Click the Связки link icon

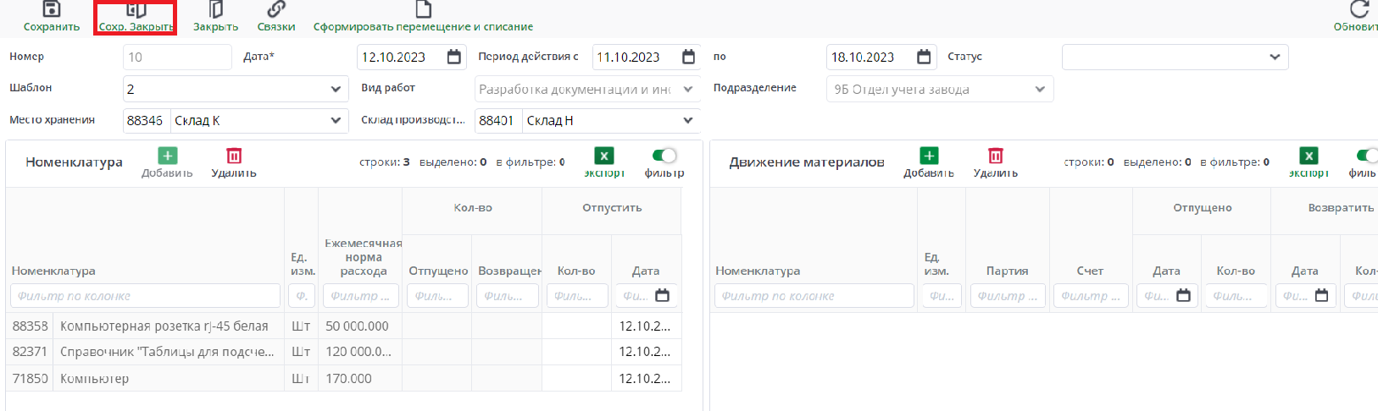(276, 9)
